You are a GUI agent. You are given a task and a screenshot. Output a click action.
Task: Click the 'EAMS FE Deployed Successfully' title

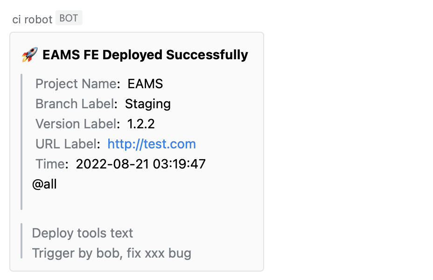[x=145, y=55]
